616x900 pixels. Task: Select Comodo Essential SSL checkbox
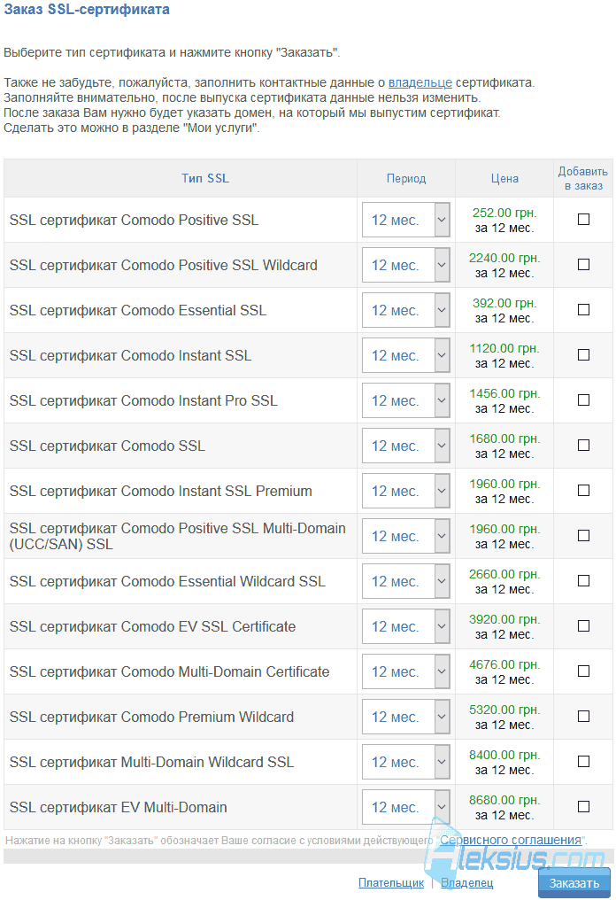pyautogui.click(x=583, y=310)
